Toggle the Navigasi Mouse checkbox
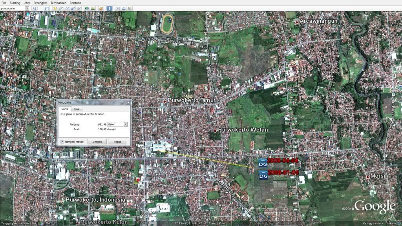 (x=62, y=142)
